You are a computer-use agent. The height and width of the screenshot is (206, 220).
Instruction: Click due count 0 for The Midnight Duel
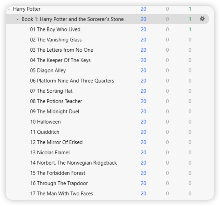[x=190, y=112]
